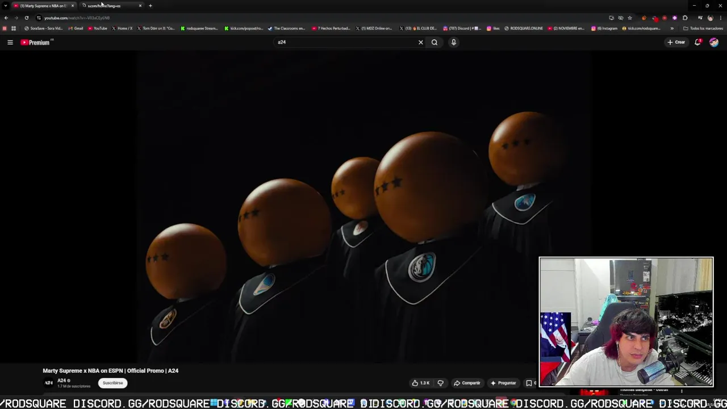Click the Compartir share button
727x409 pixels.
click(x=467, y=383)
